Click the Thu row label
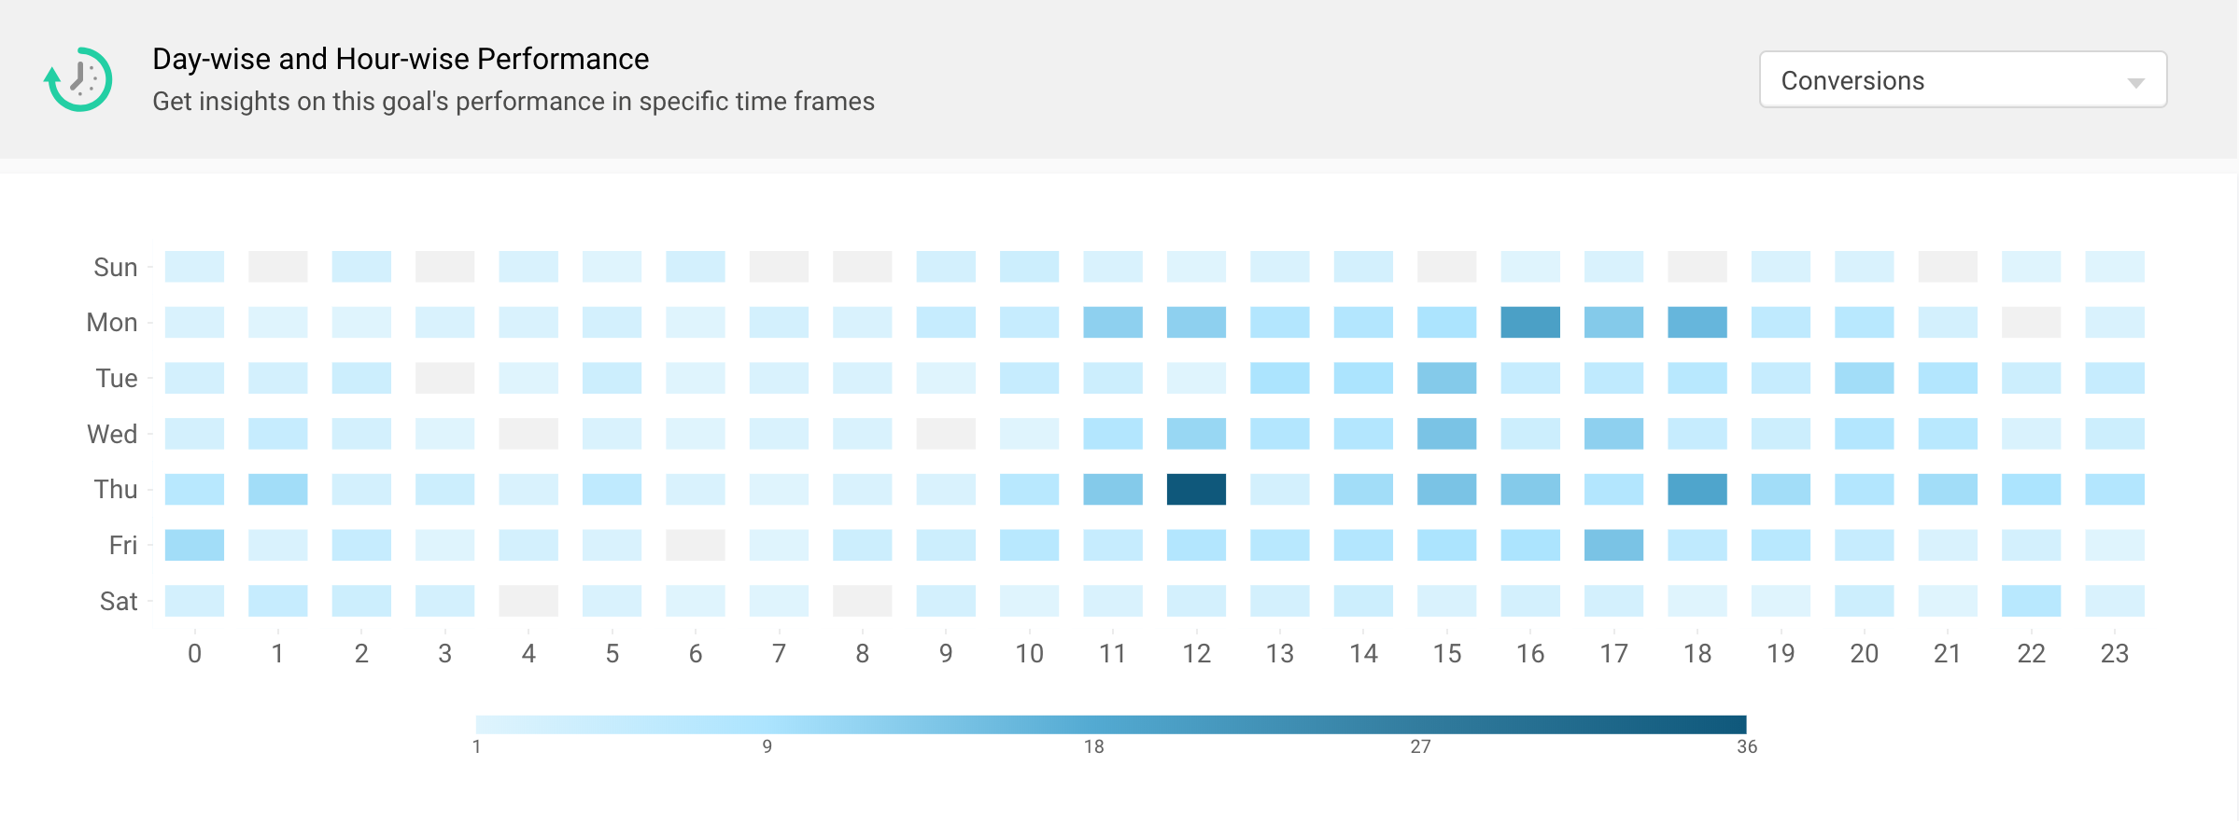This screenshot has width=2239, height=821. (x=113, y=488)
